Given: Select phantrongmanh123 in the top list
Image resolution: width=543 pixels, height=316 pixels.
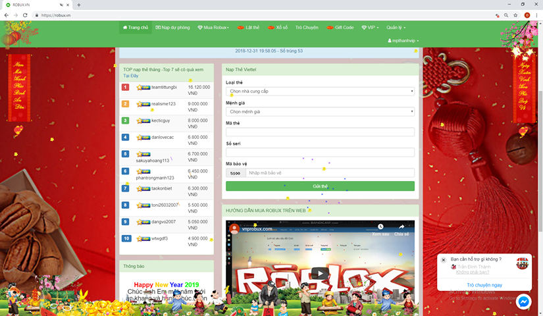Looking at the screenshot, I should pyautogui.click(x=155, y=178).
